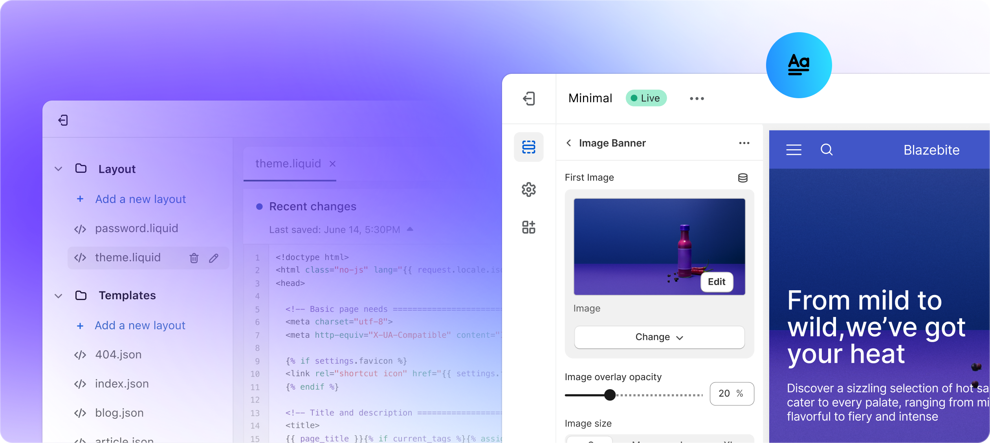Expand the Templates folder in file tree
The image size is (990, 443).
[57, 295]
